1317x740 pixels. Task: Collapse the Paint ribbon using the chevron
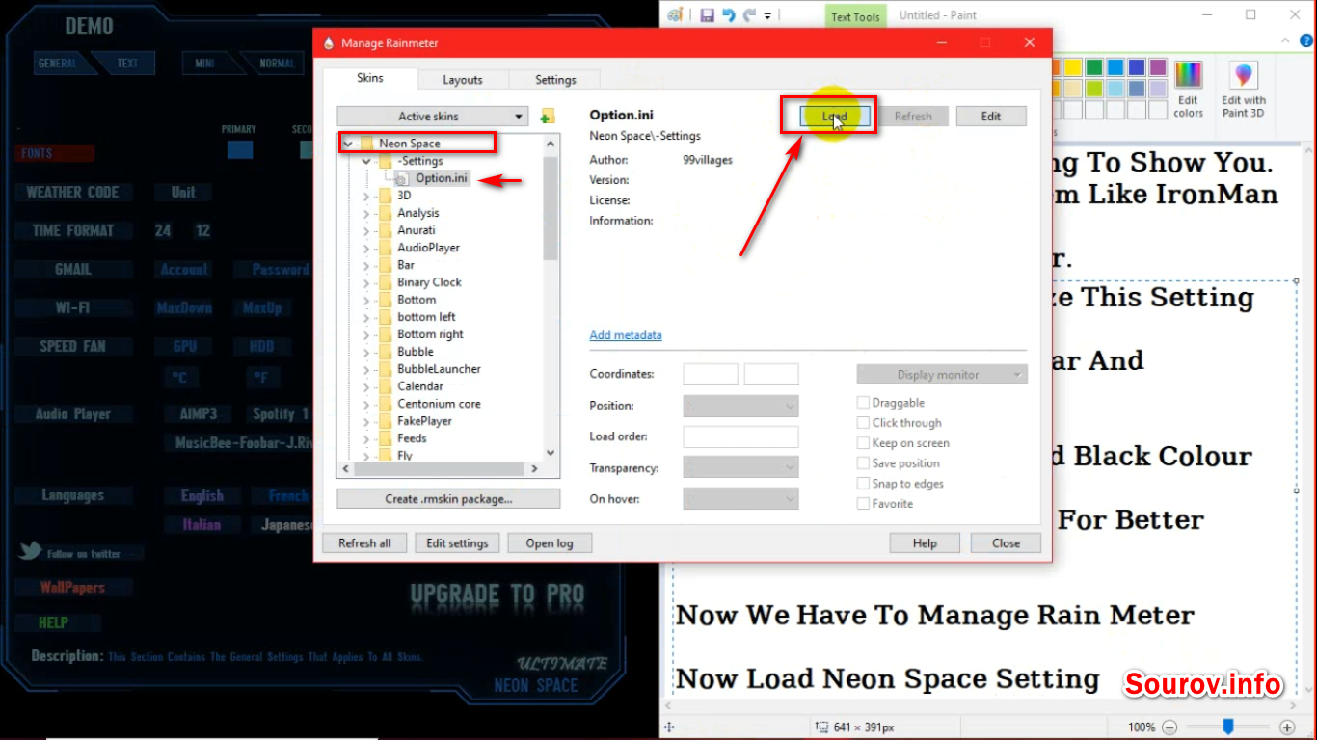pos(1286,40)
